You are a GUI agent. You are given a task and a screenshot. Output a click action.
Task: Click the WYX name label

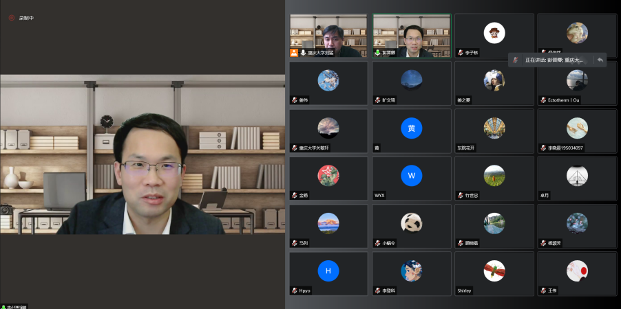[379, 196]
